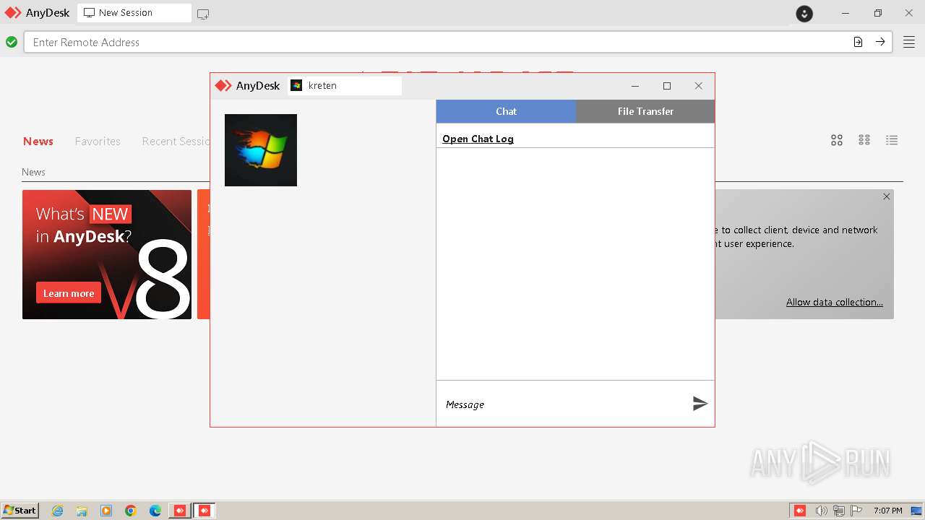The height and width of the screenshot is (520, 925).
Task: Minimize the kreten chat window
Action: click(635, 86)
